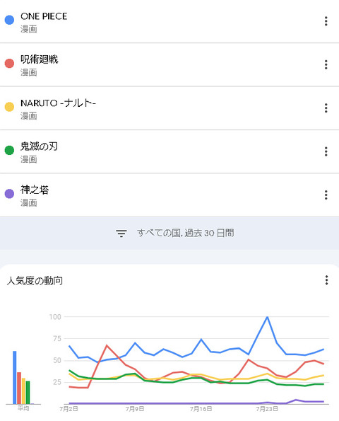Screen dimensions: 339x421
Task: Click the yellow NARUTO color dot
Action: 9,107
